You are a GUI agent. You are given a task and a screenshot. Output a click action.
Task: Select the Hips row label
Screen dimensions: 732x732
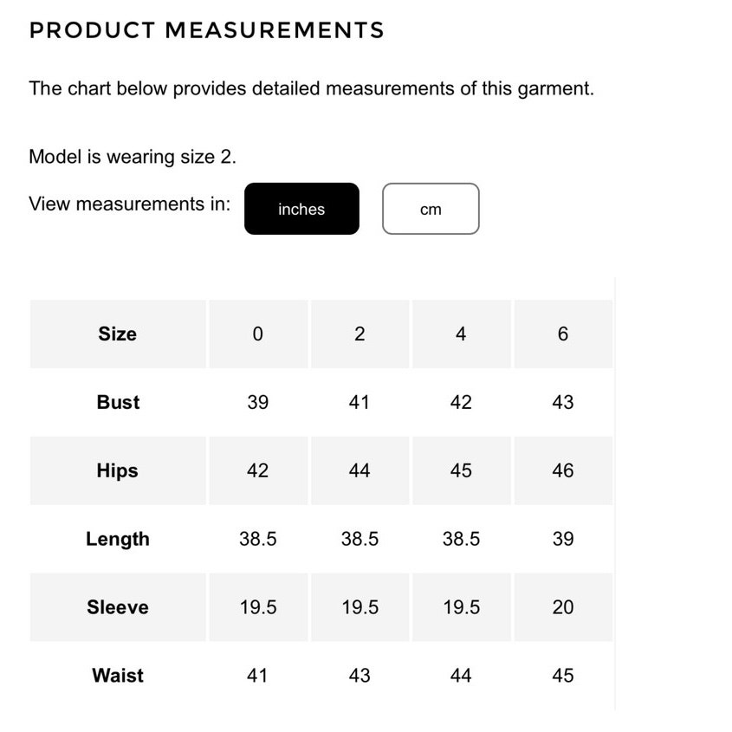coord(118,470)
